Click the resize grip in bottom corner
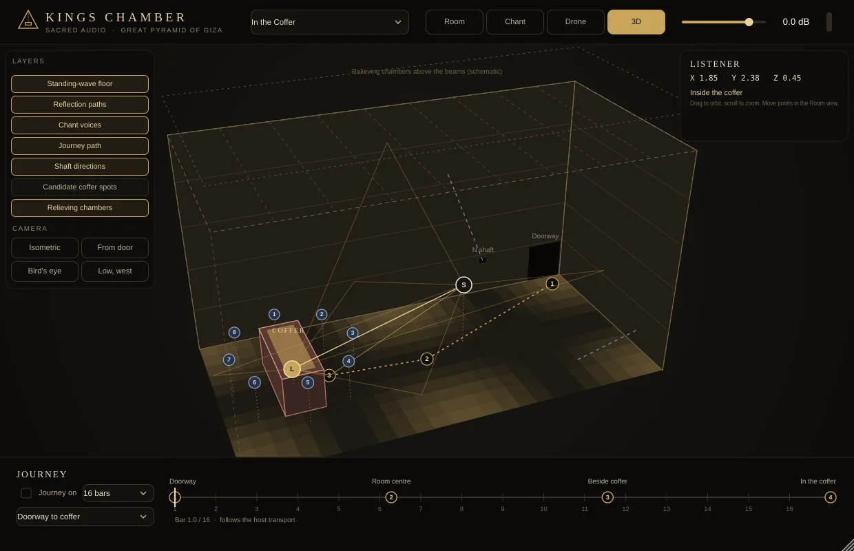The image size is (854, 551). click(848, 545)
